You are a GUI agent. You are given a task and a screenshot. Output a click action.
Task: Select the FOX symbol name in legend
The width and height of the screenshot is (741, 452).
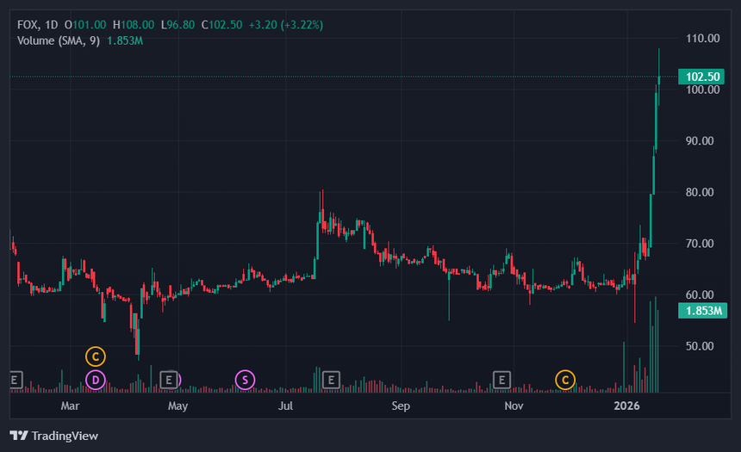coord(28,25)
